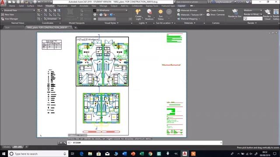
Task: Click the search keyword box in title bar
Action: 191,2
